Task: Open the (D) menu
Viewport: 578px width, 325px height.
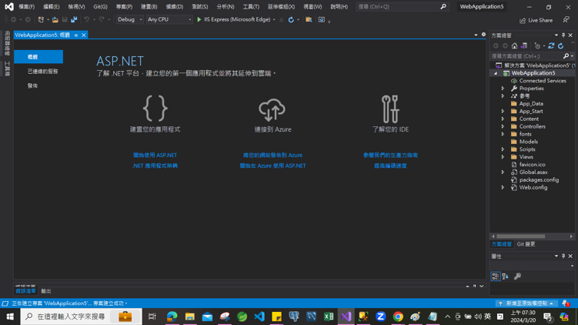Action: click(x=175, y=7)
